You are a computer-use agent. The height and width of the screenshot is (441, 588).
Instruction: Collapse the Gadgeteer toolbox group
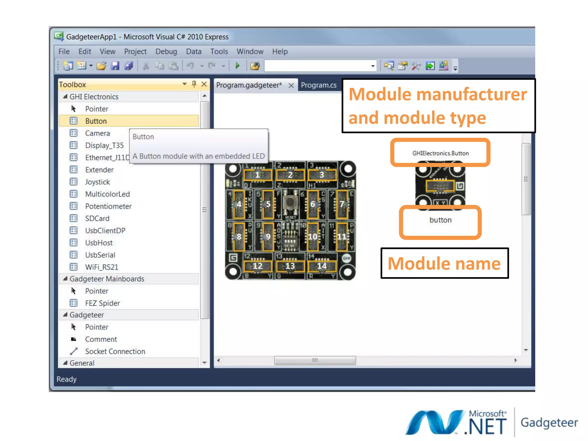65,315
